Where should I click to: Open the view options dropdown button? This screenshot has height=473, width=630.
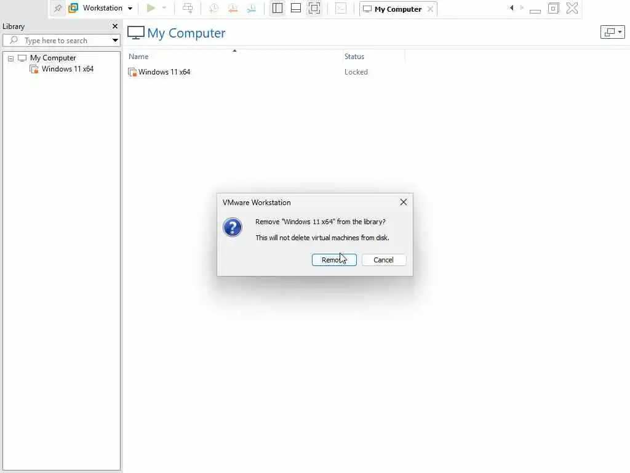click(x=612, y=32)
